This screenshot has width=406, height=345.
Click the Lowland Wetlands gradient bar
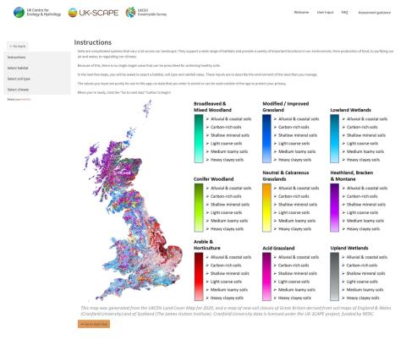pos(334,139)
